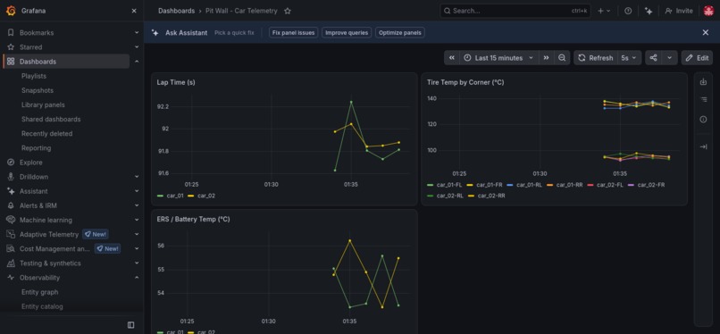Collapse the Observability menu section
The image size is (720, 334).
[x=137, y=278]
